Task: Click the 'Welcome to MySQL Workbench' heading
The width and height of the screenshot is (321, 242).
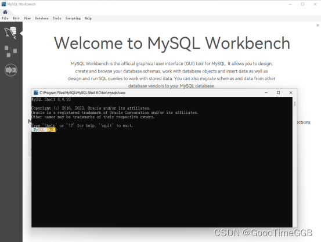Action: click(x=172, y=43)
